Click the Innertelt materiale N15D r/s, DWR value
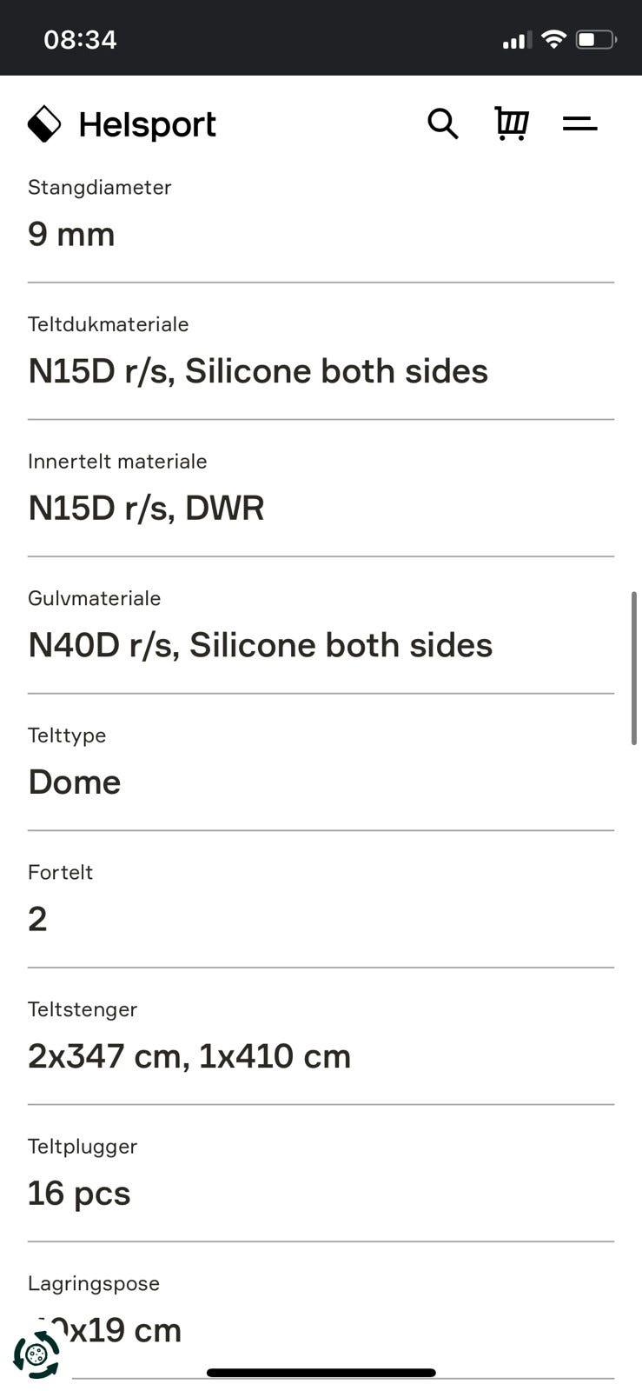 click(x=146, y=508)
